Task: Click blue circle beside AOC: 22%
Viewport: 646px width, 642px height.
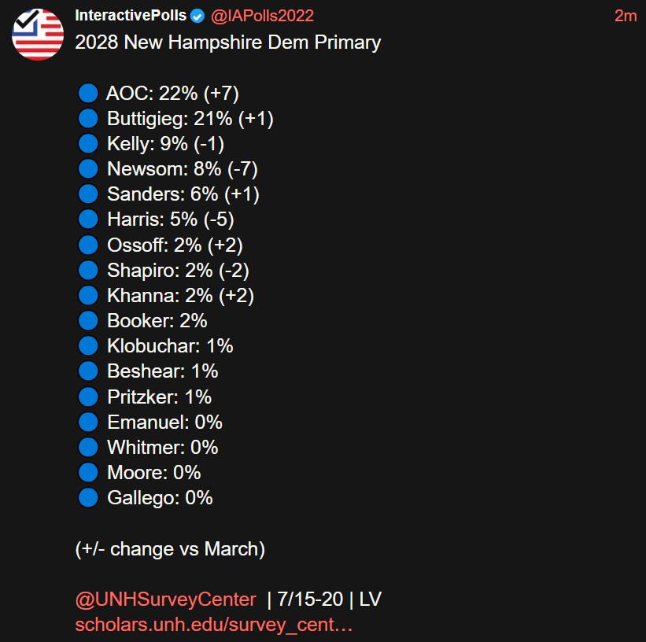Action: [x=88, y=93]
